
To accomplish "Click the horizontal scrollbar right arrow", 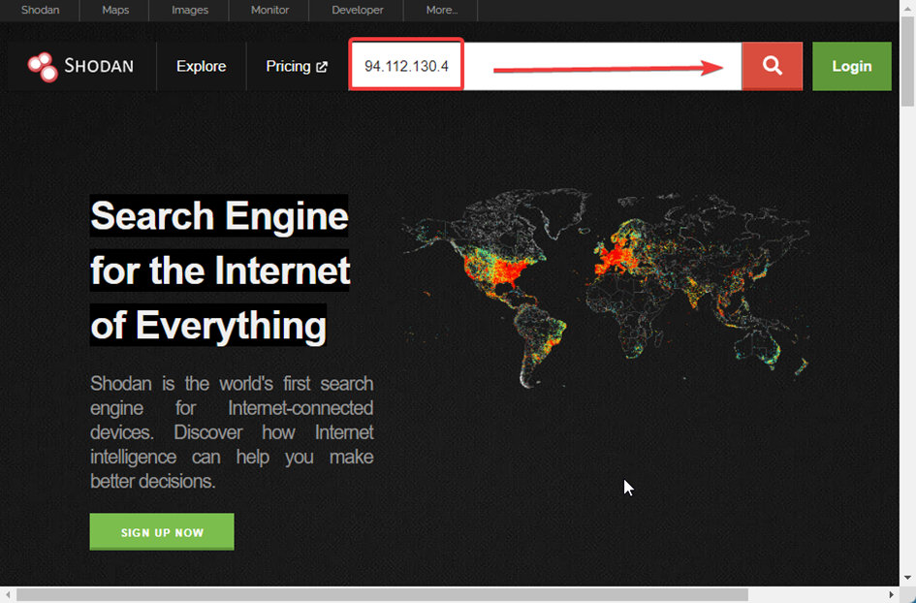I will (x=892, y=594).
